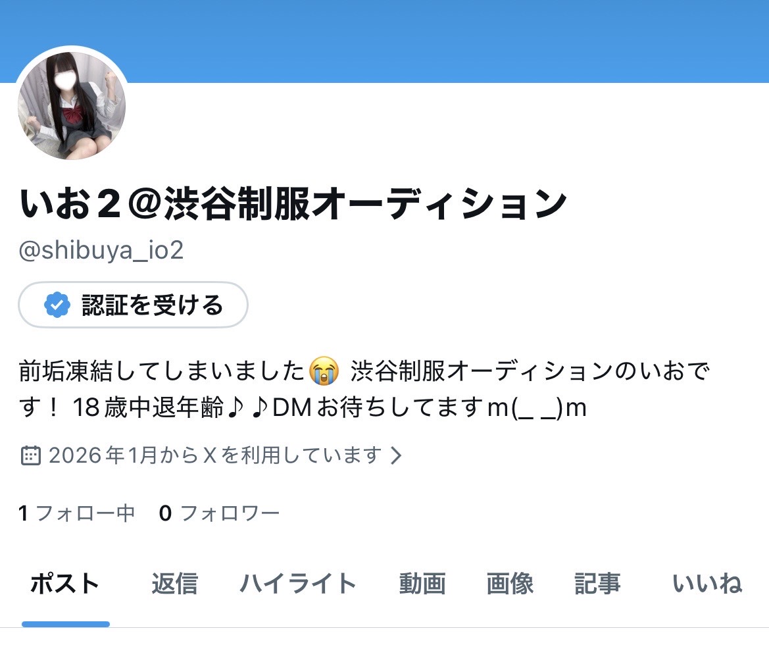Viewport: 769px width, 645px height.
Task: Show the いいね tab
Action: click(707, 583)
